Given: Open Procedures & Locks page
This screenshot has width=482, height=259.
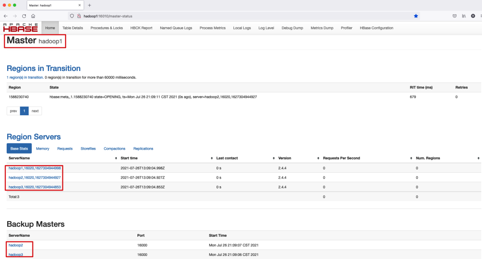Looking at the screenshot, I should pyautogui.click(x=107, y=28).
